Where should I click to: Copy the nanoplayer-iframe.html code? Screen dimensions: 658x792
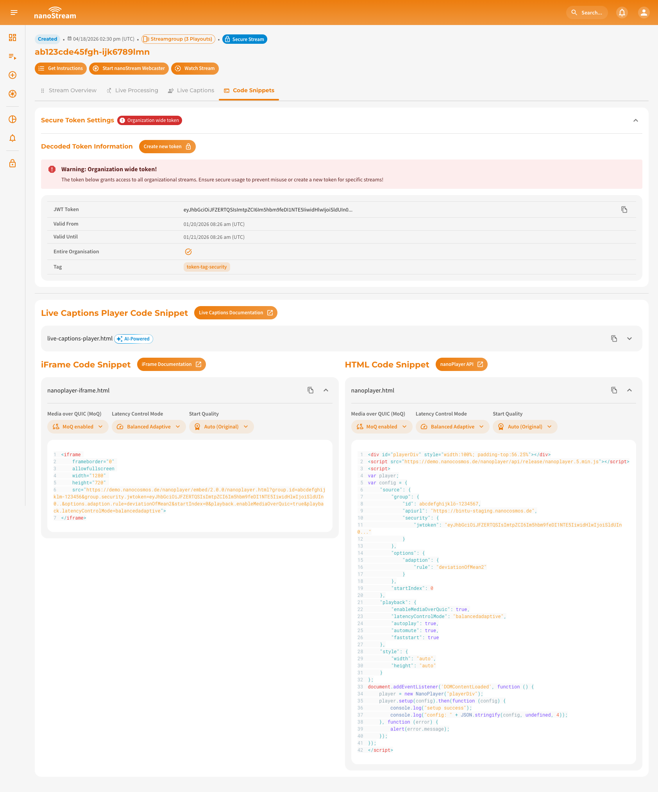(x=310, y=390)
